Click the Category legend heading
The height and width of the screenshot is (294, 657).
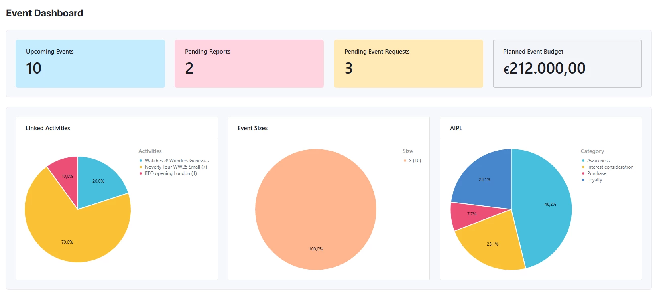592,151
